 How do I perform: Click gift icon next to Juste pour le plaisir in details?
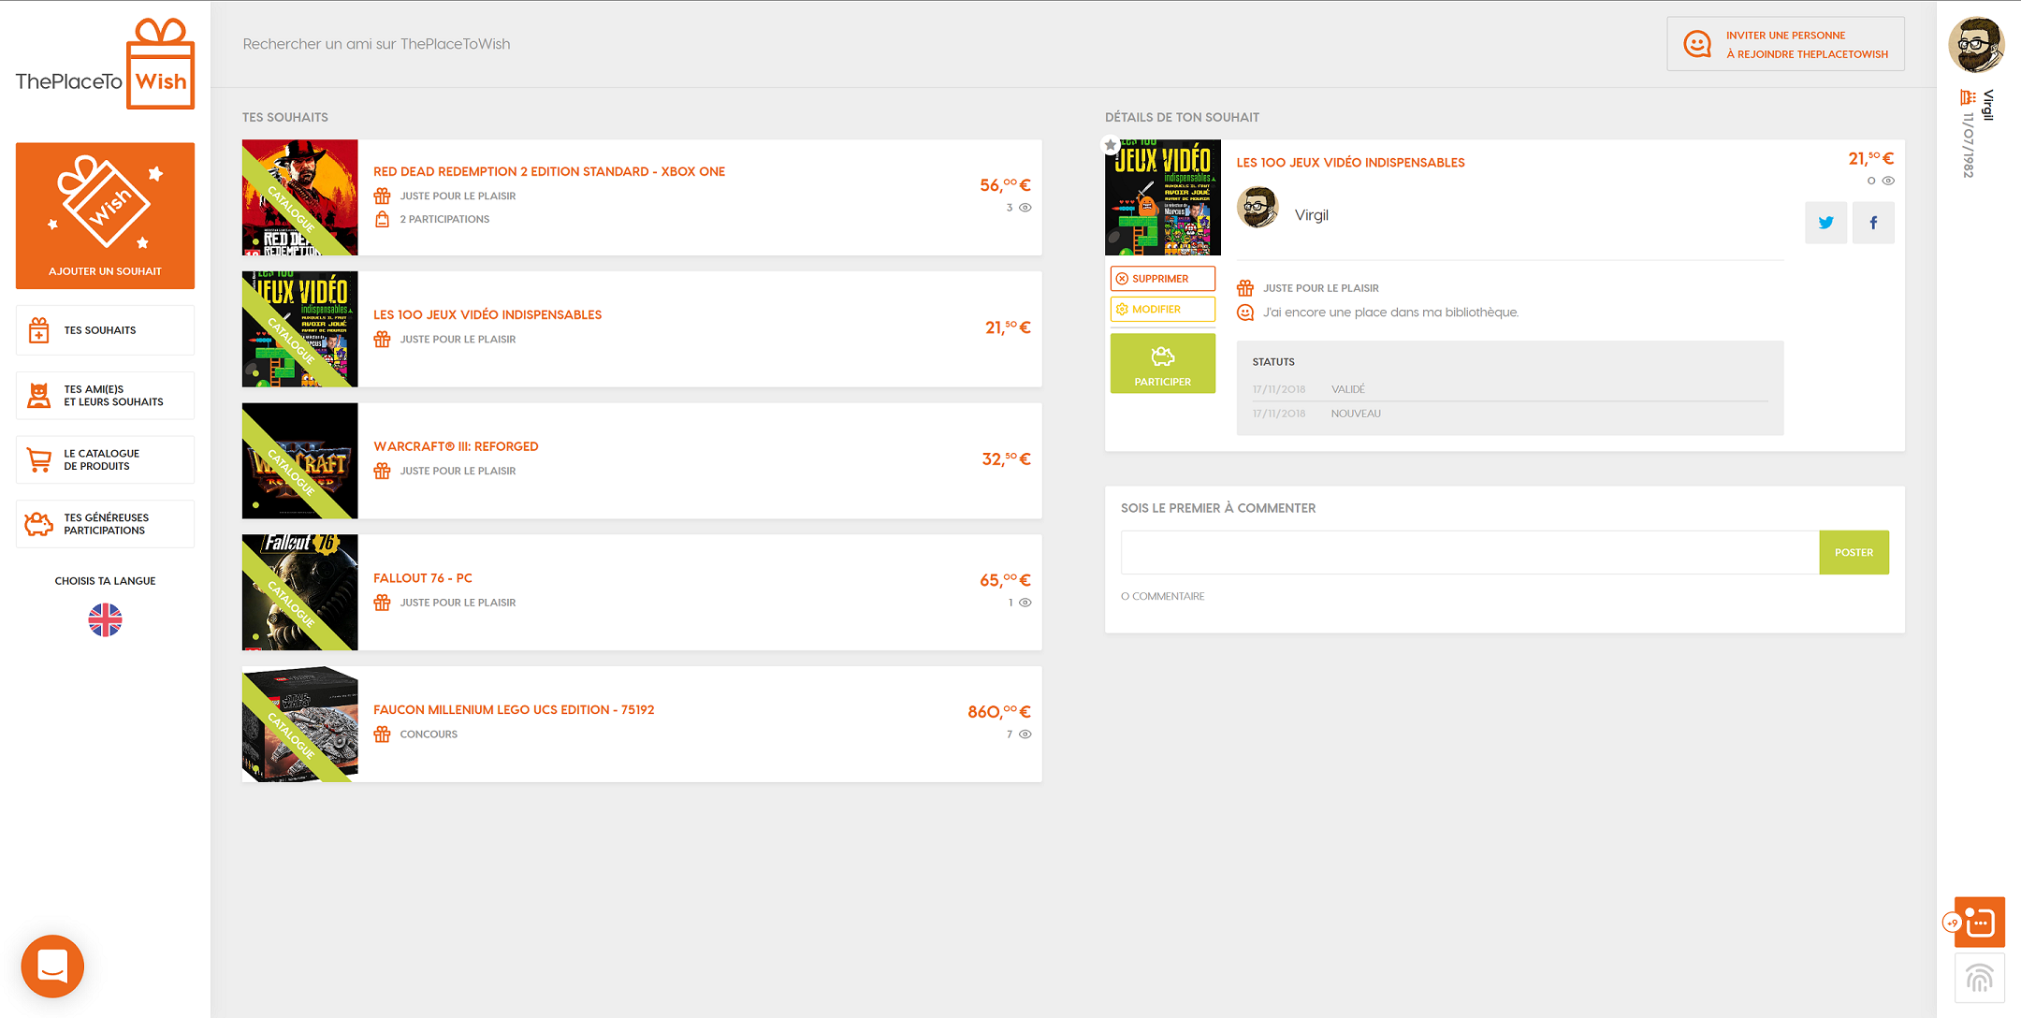pyautogui.click(x=1245, y=288)
